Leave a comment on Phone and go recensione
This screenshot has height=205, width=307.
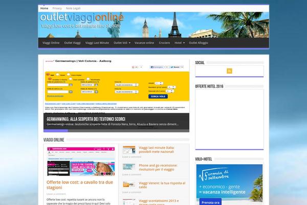click(x=131, y=175)
